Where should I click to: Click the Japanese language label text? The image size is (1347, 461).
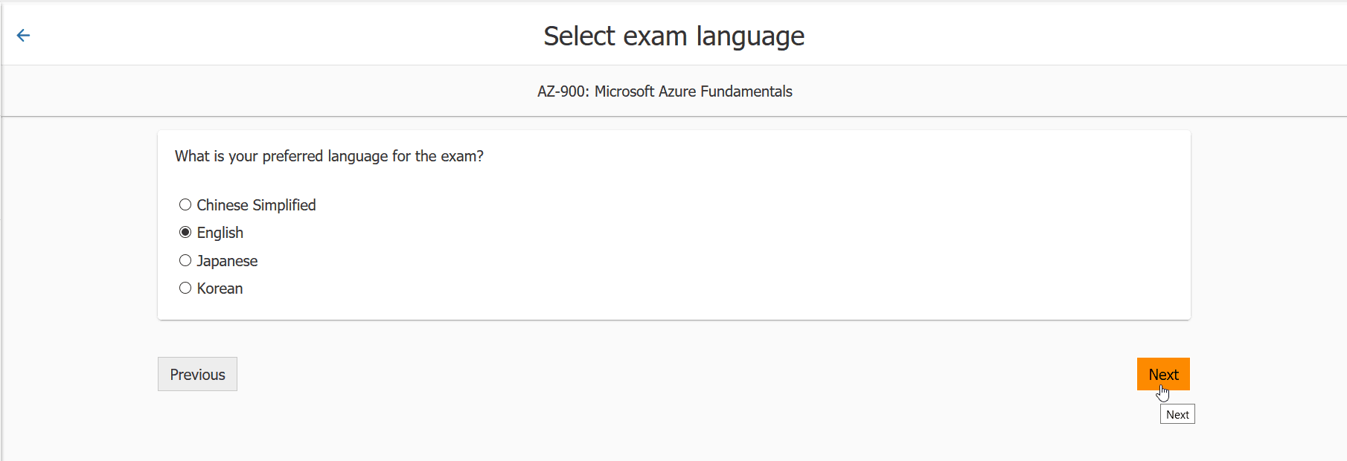coord(227,260)
